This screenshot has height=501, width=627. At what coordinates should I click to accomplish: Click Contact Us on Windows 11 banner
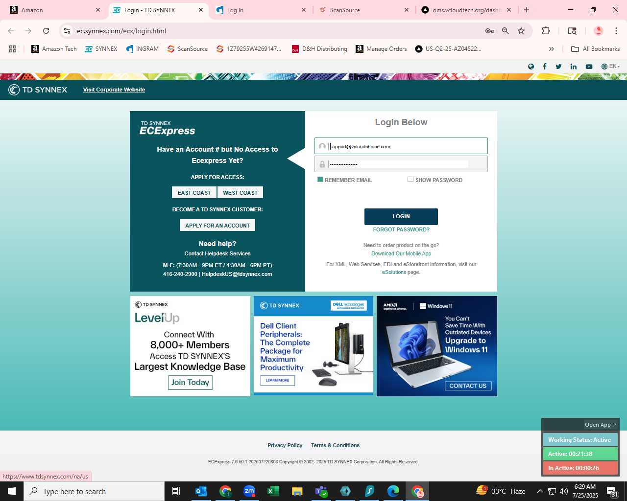(468, 386)
